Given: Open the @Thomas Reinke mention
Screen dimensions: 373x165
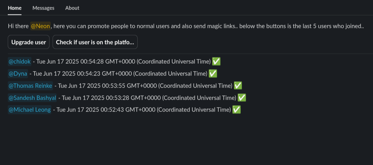Looking at the screenshot, I should (x=30, y=85).
